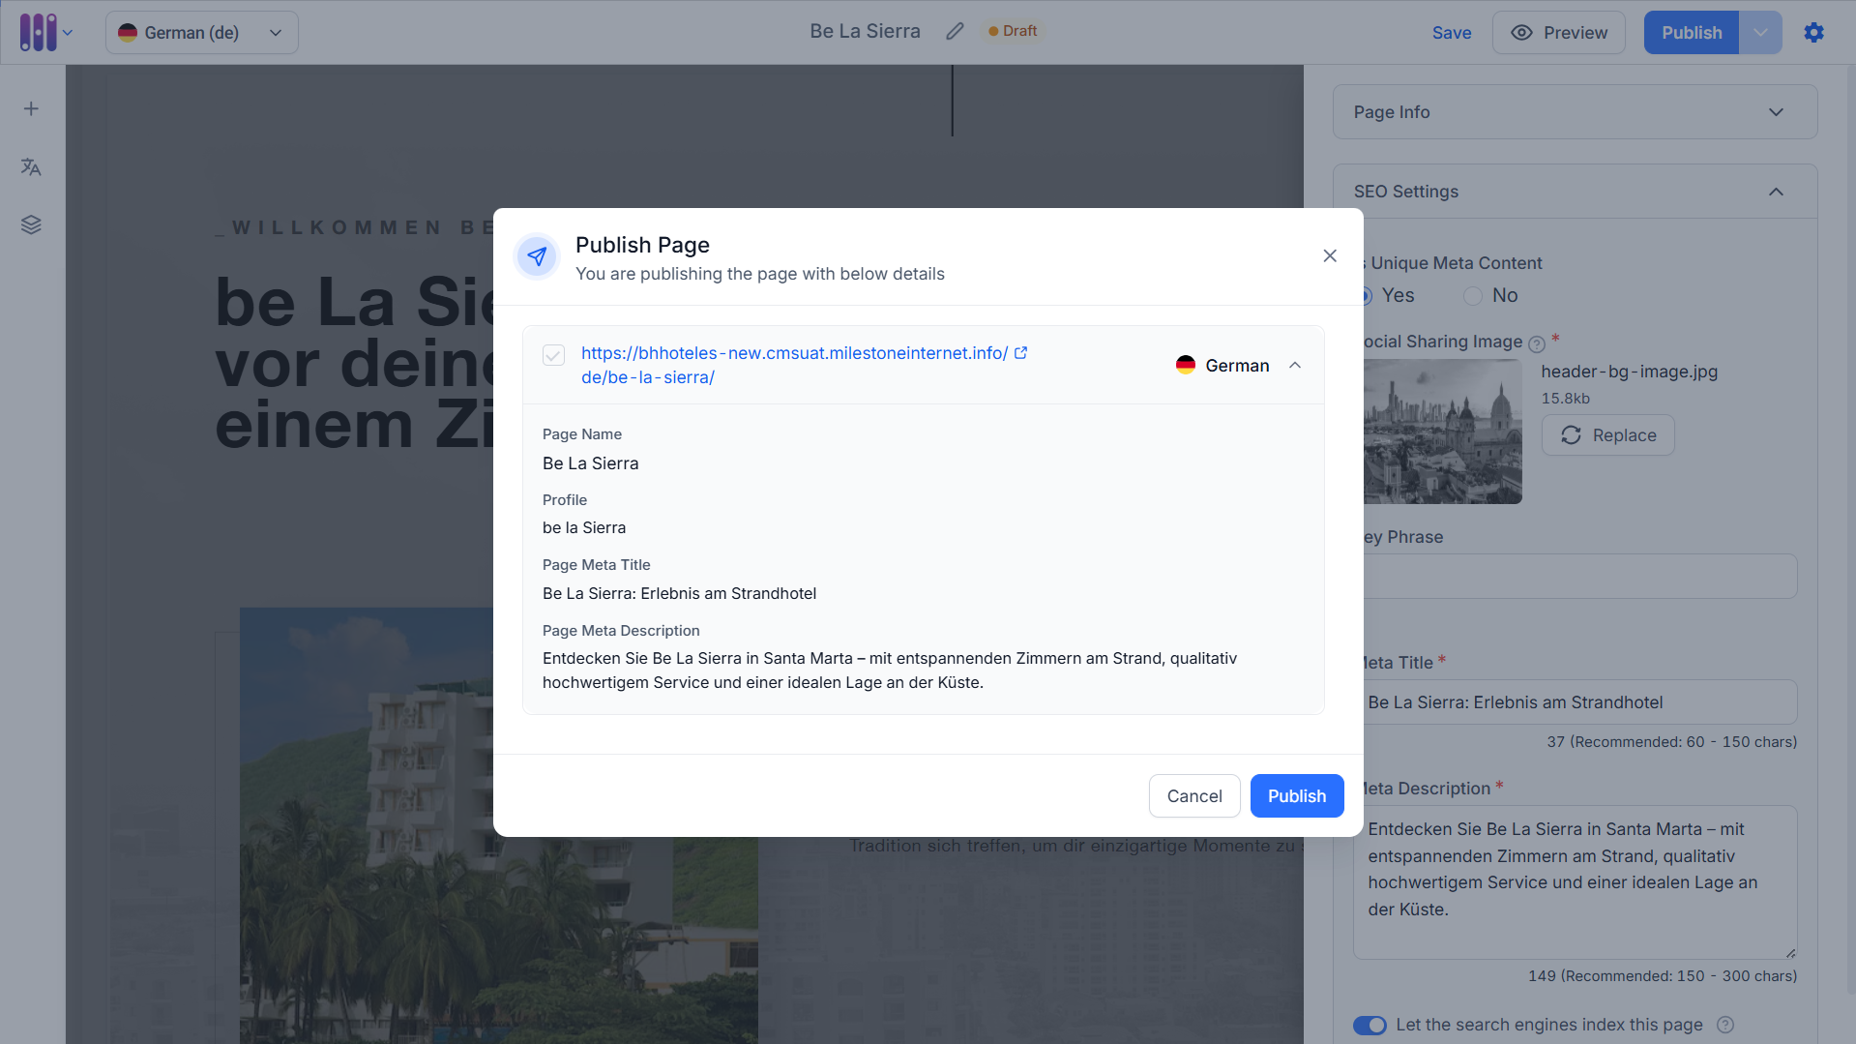Expand the Page Info section
Screen dimensions: 1856x1044
point(1575,112)
